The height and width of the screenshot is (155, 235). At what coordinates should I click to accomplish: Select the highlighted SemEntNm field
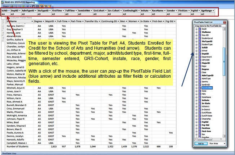point(207,88)
